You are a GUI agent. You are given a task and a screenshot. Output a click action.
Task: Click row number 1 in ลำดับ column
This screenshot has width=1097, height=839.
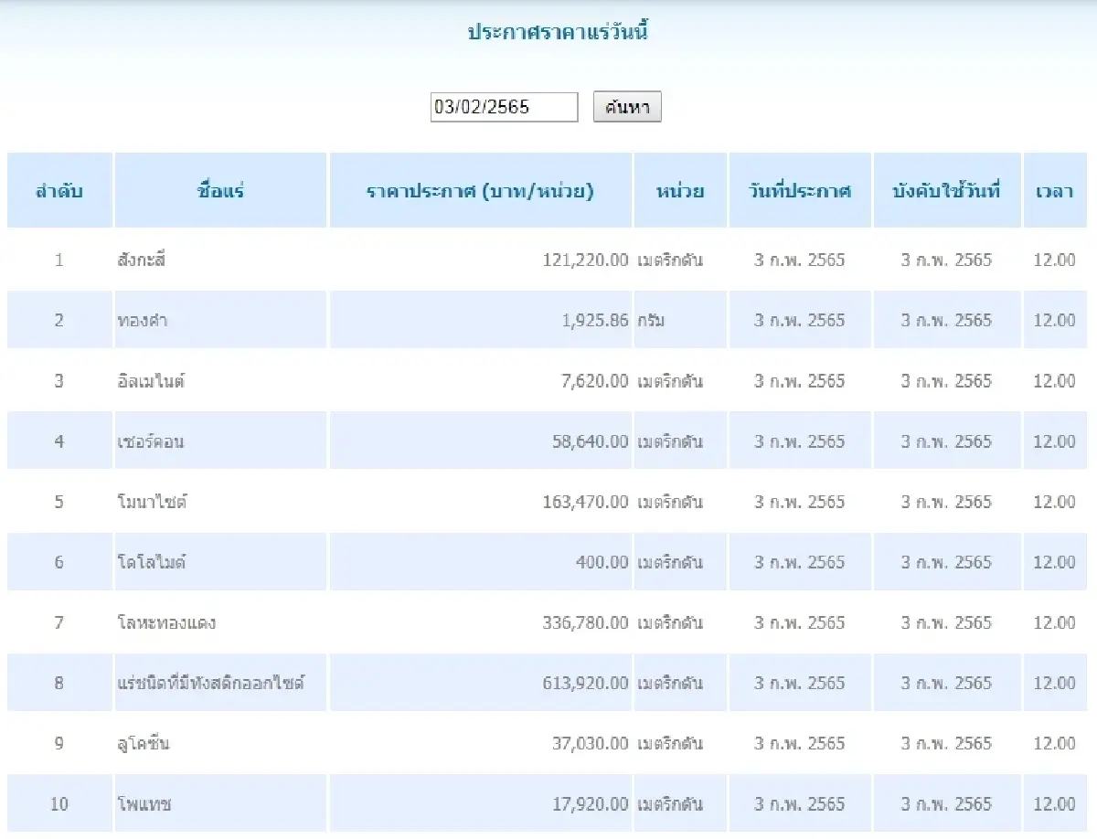click(59, 260)
